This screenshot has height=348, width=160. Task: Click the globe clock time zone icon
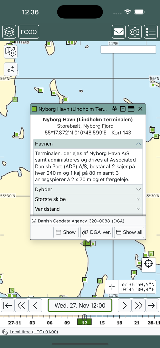point(5,332)
